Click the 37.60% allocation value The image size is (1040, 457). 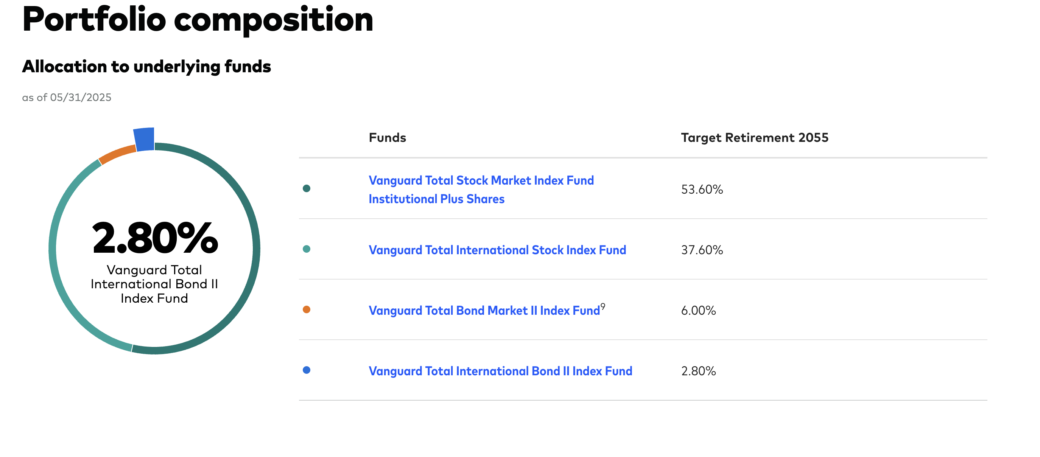(x=702, y=250)
